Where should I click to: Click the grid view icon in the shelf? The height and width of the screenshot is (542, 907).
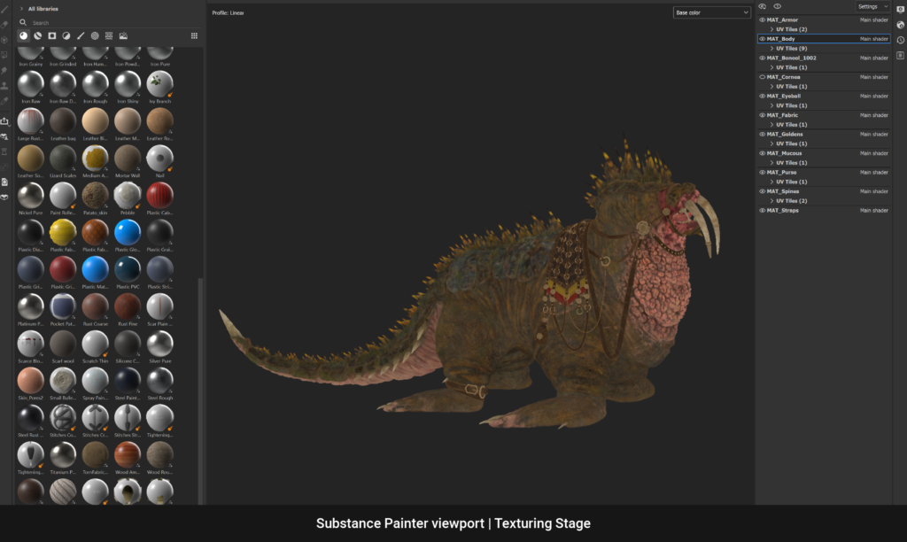coord(194,35)
